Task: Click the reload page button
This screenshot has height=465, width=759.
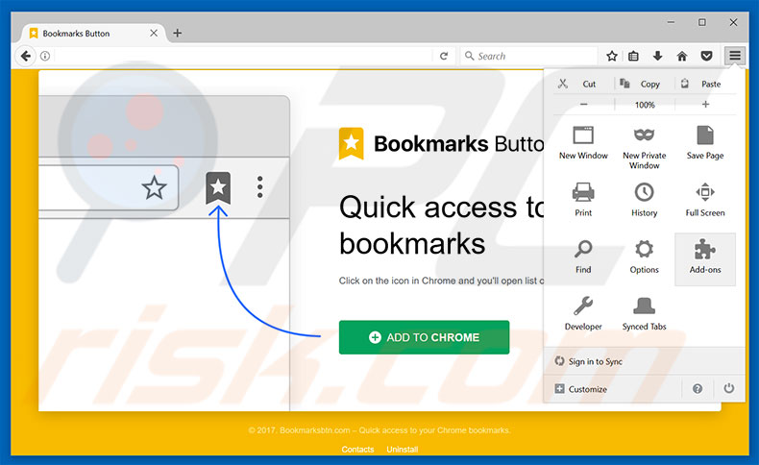Action: coord(444,56)
